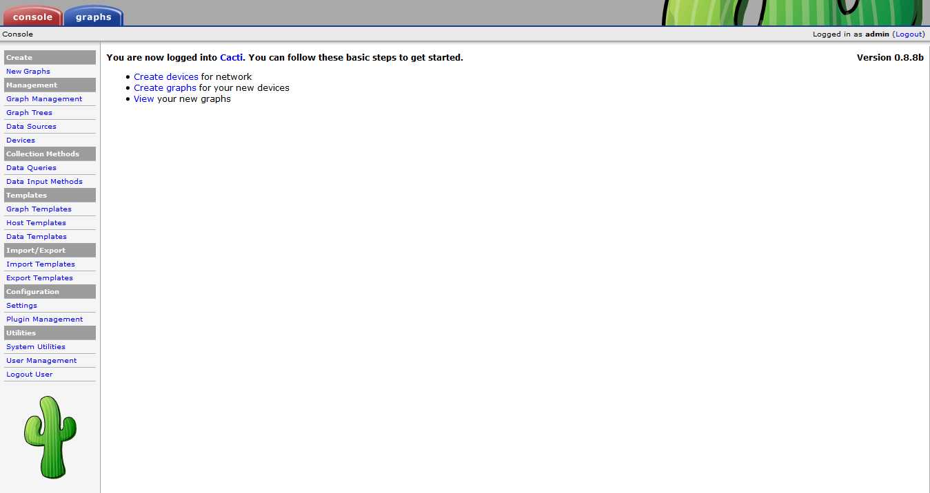The width and height of the screenshot is (930, 493).
Task: Open Plugin Management
Action: 44,319
